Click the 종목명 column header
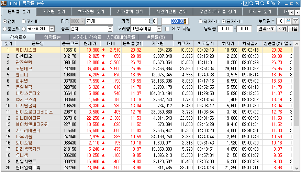The height and width of the screenshot is (172, 301). pyautogui.click(x=38, y=44)
